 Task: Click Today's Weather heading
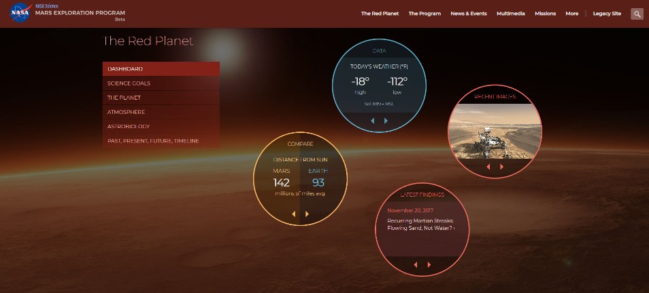379,66
